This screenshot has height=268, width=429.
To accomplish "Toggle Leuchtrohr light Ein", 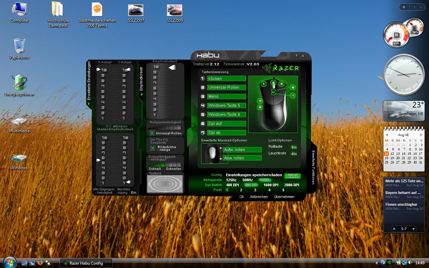I will coord(294,154).
